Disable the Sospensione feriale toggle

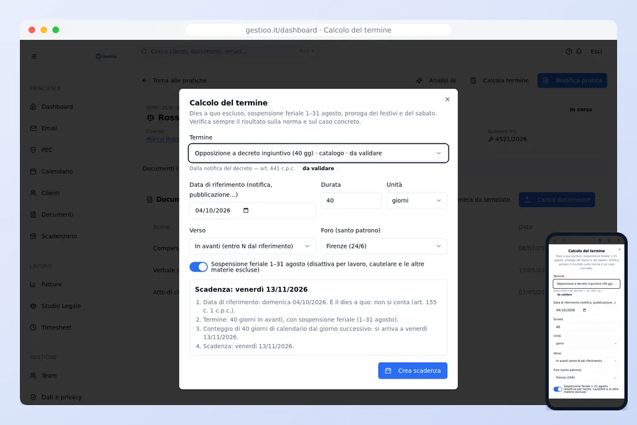[x=198, y=267]
